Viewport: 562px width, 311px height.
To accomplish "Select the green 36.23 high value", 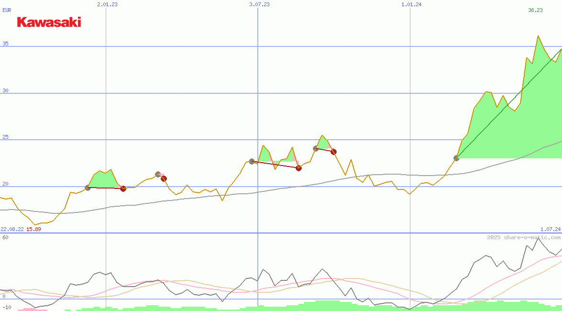I will pyautogui.click(x=535, y=11).
